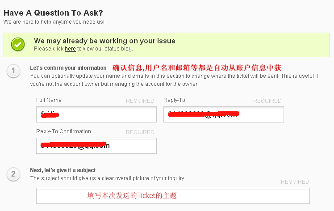The image size is (334, 211).
Task: Click the REQUIRED tag above Full Name
Action: pyautogui.click(x=140, y=101)
